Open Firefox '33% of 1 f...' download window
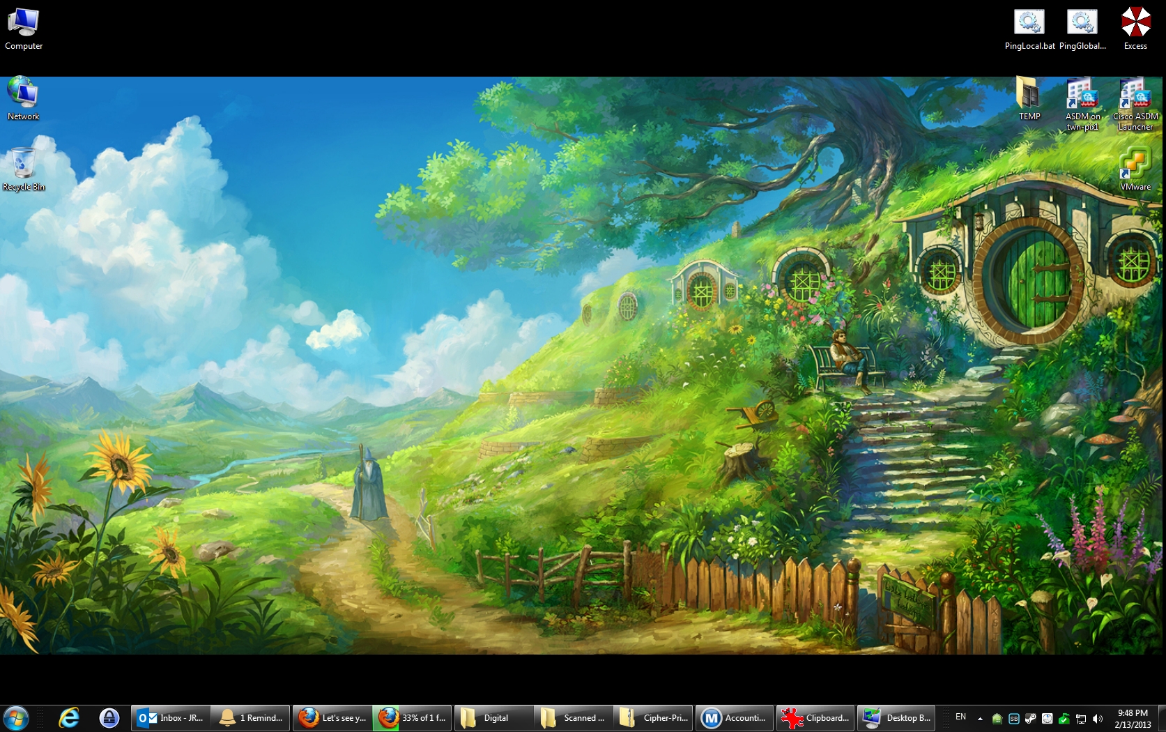1166x732 pixels. click(412, 718)
